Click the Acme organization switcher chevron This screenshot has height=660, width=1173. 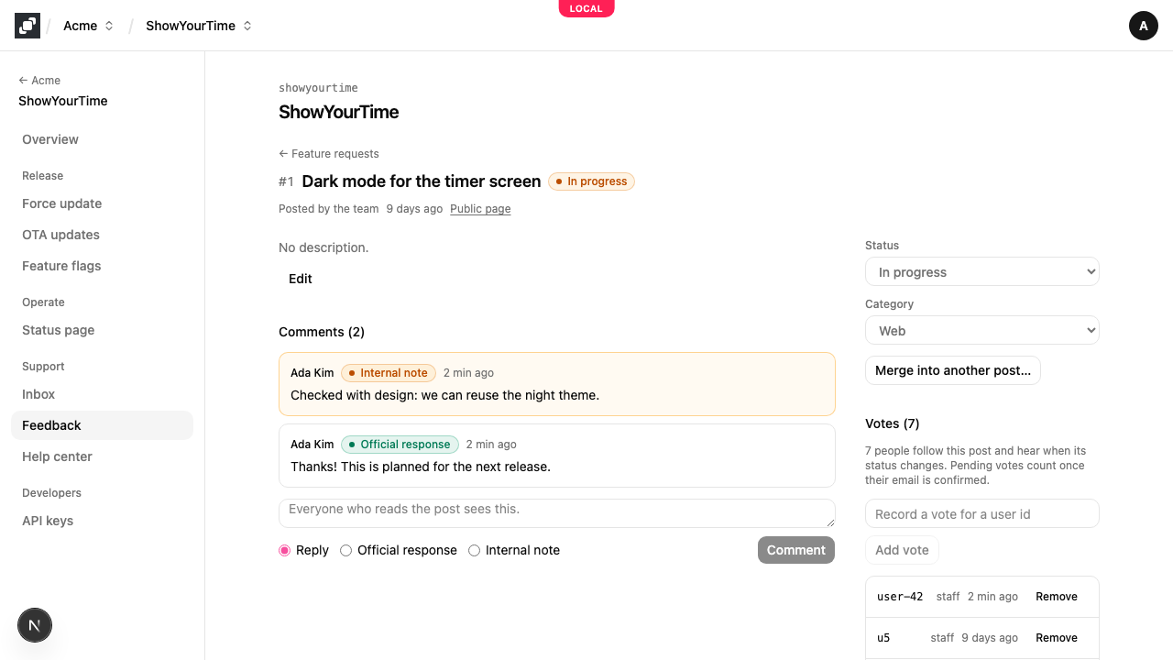(109, 26)
